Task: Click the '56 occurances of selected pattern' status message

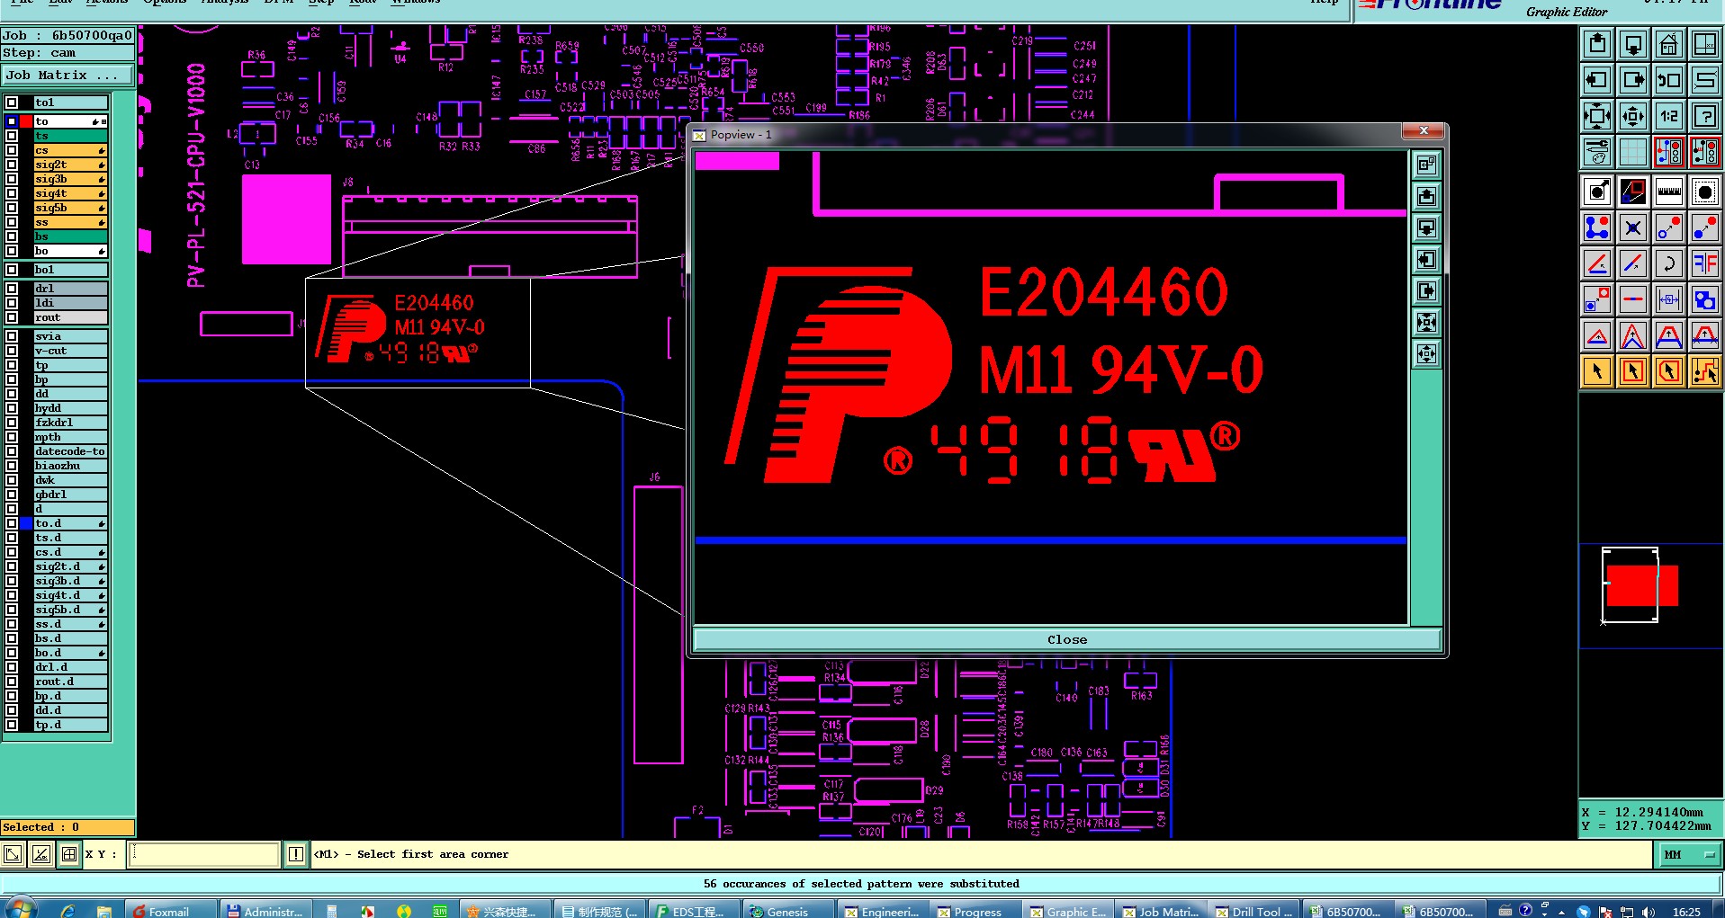Action: [861, 884]
